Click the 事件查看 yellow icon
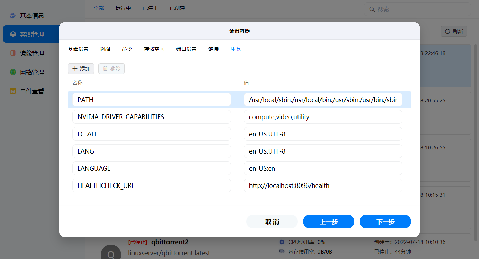The image size is (479, 259). (x=13, y=91)
